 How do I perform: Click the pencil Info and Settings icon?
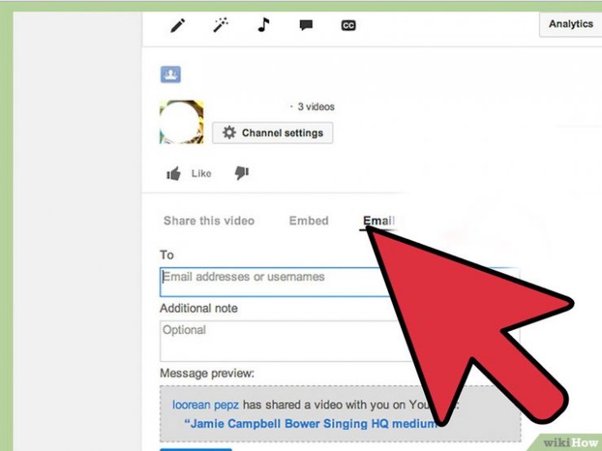[x=178, y=26]
